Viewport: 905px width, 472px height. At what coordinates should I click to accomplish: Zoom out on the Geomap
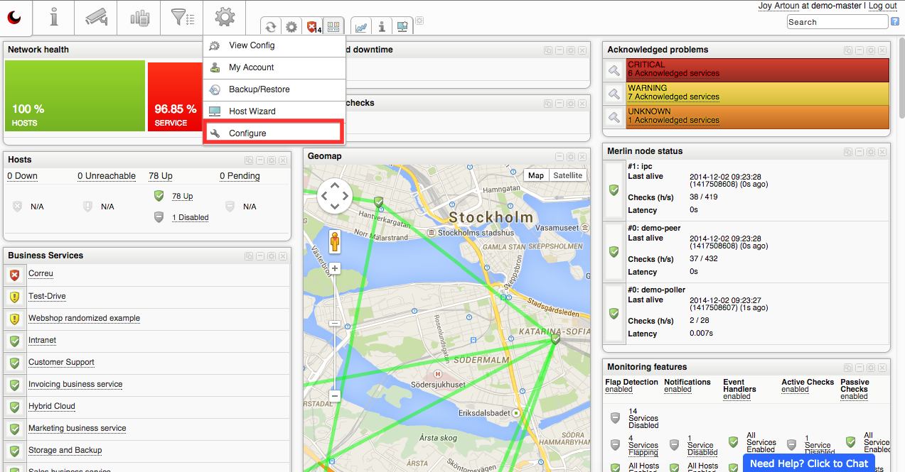335,395
